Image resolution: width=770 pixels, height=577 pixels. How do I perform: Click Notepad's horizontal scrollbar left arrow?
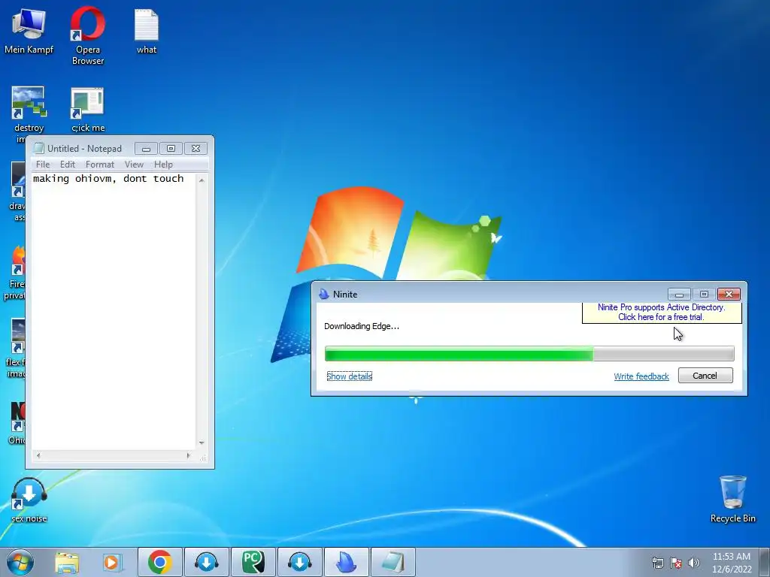(38, 456)
